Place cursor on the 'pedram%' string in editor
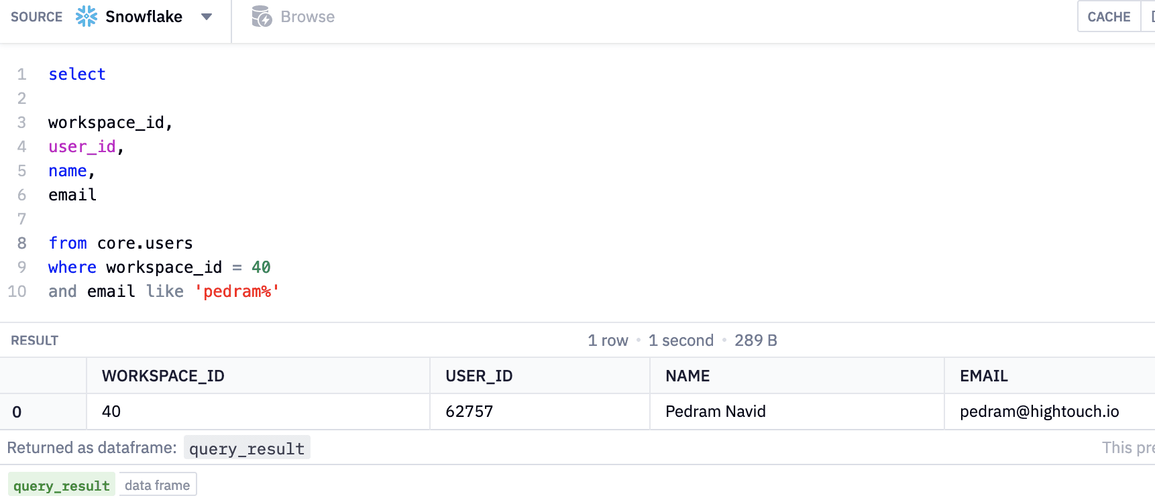Image resolution: width=1155 pixels, height=500 pixels. [237, 292]
